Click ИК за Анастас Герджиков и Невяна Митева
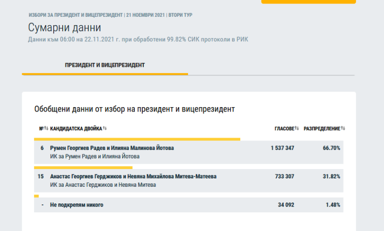 tap(103, 185)
